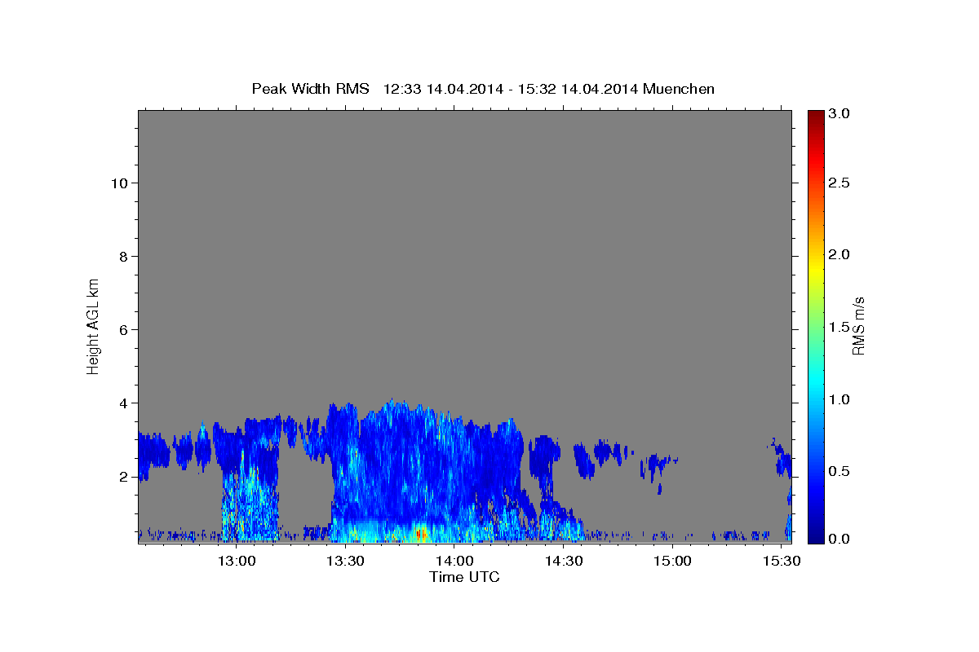
Task: Click the 15:30 time axis tick label
Action: pos(781,562)
